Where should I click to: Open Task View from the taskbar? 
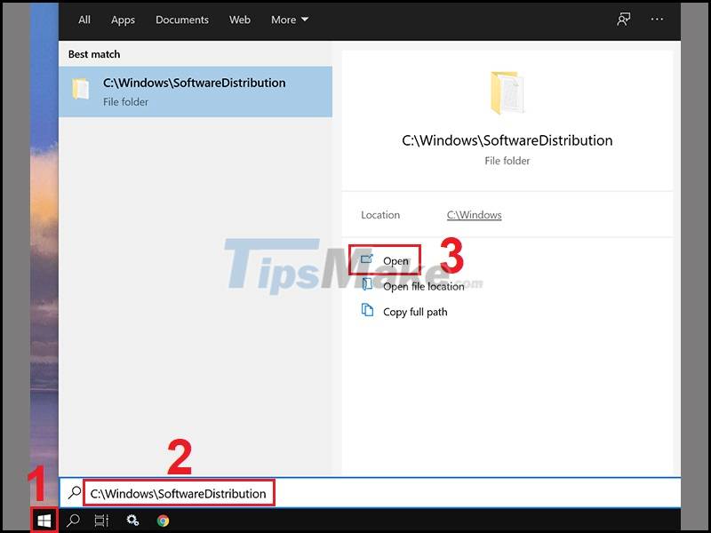(x=100, y=520)
